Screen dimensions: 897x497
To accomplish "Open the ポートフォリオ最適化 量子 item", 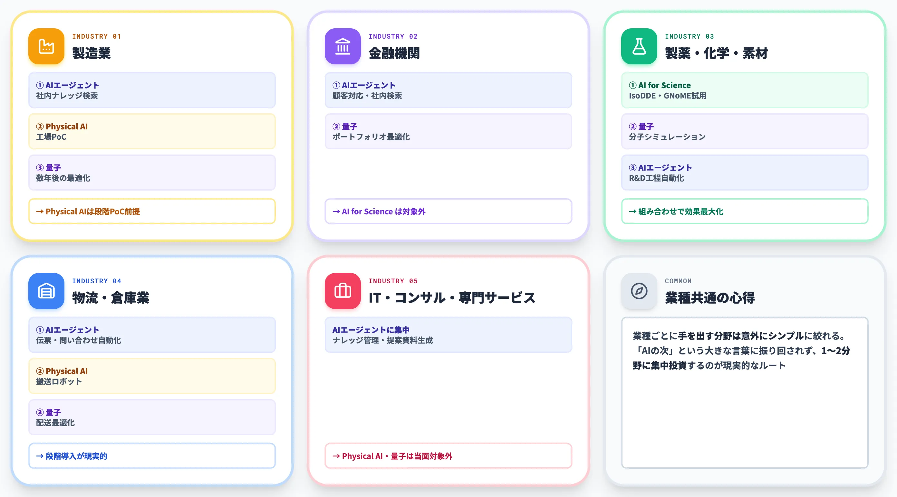I will tap(448, 131).
